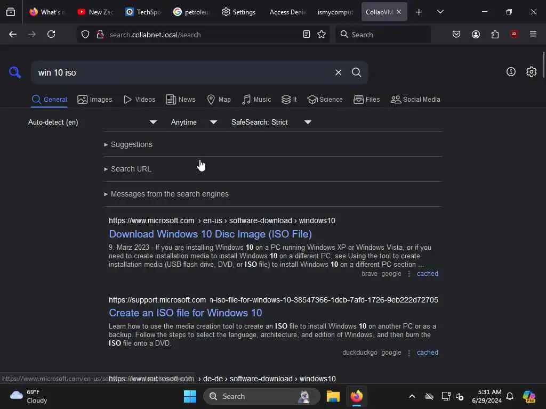
Task: Open cached version of Download Windows 10 result
Action: tap(428, 274)
